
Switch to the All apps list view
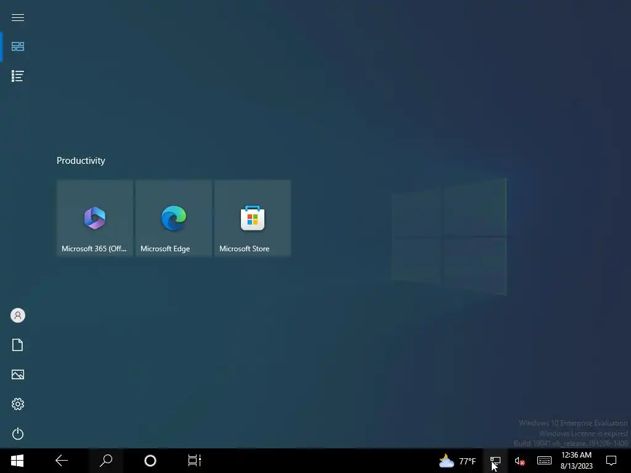coord(18,76)
